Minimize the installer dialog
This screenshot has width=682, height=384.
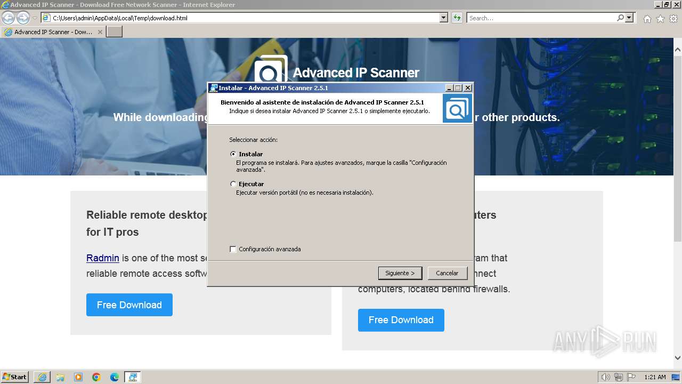(x=449, y=88)
